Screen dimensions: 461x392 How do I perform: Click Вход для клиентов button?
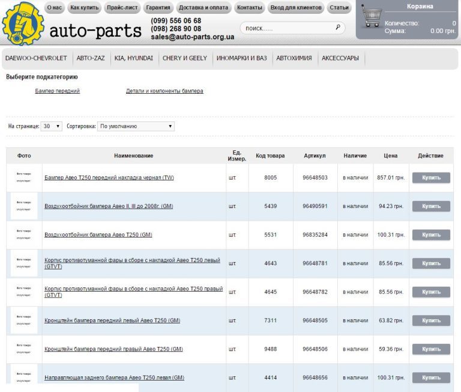[296, 8]
